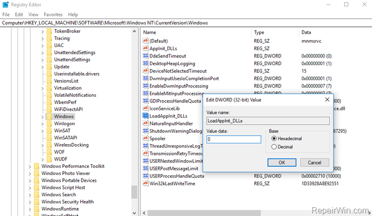Select the Windows Security Health key
372x216 pixels.
[x=67, y=201]
